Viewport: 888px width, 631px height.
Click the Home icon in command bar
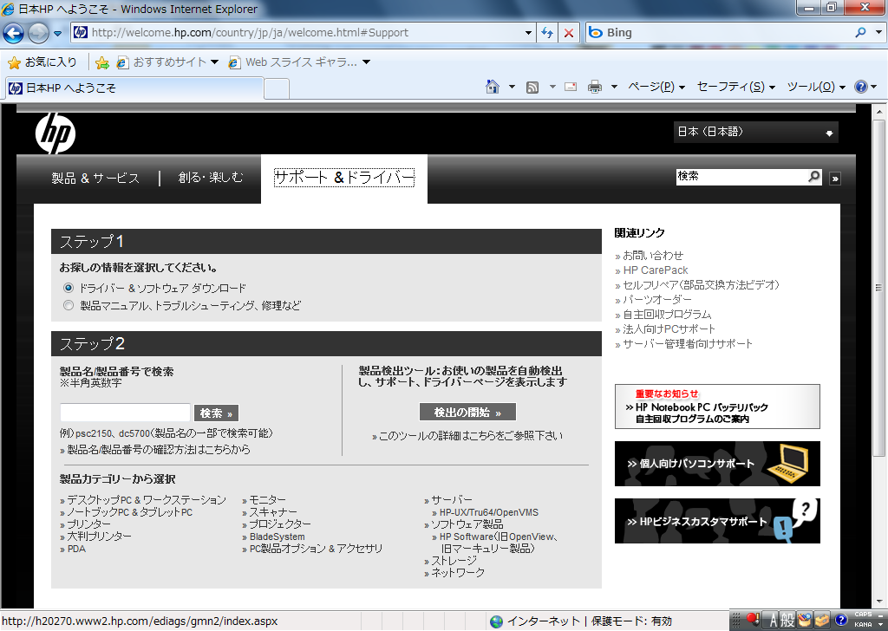493,87
